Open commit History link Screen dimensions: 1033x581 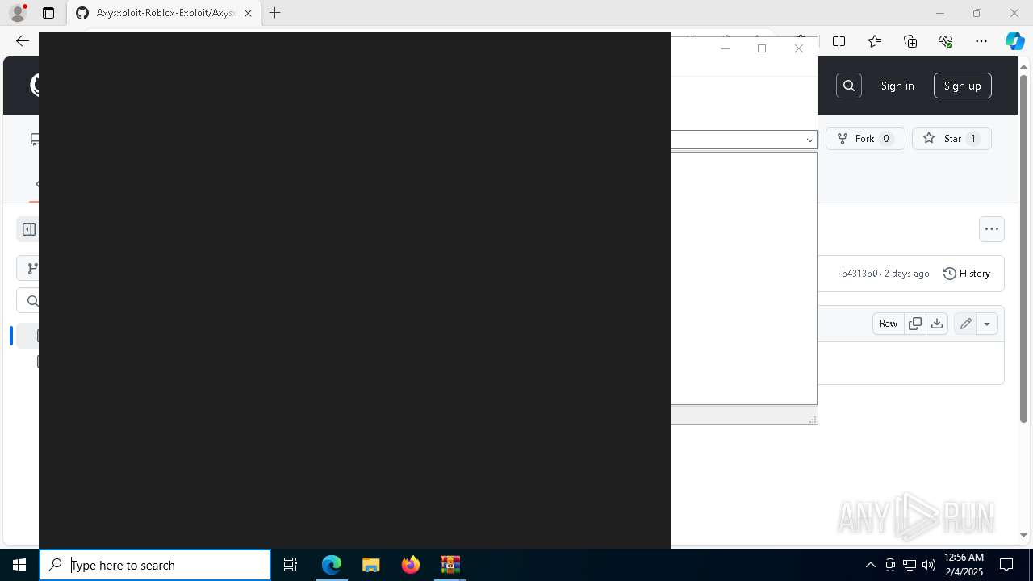pos(967,274)
